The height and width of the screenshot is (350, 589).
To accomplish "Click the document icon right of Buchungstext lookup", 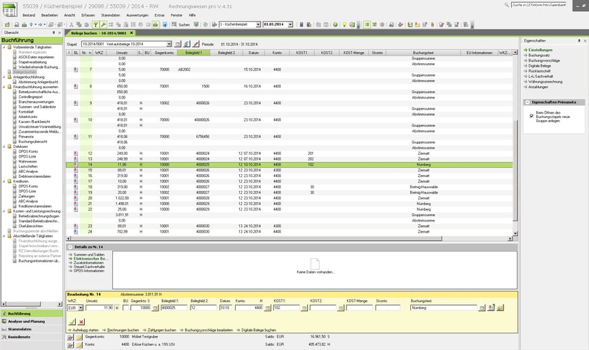I will tap(491, 308).
